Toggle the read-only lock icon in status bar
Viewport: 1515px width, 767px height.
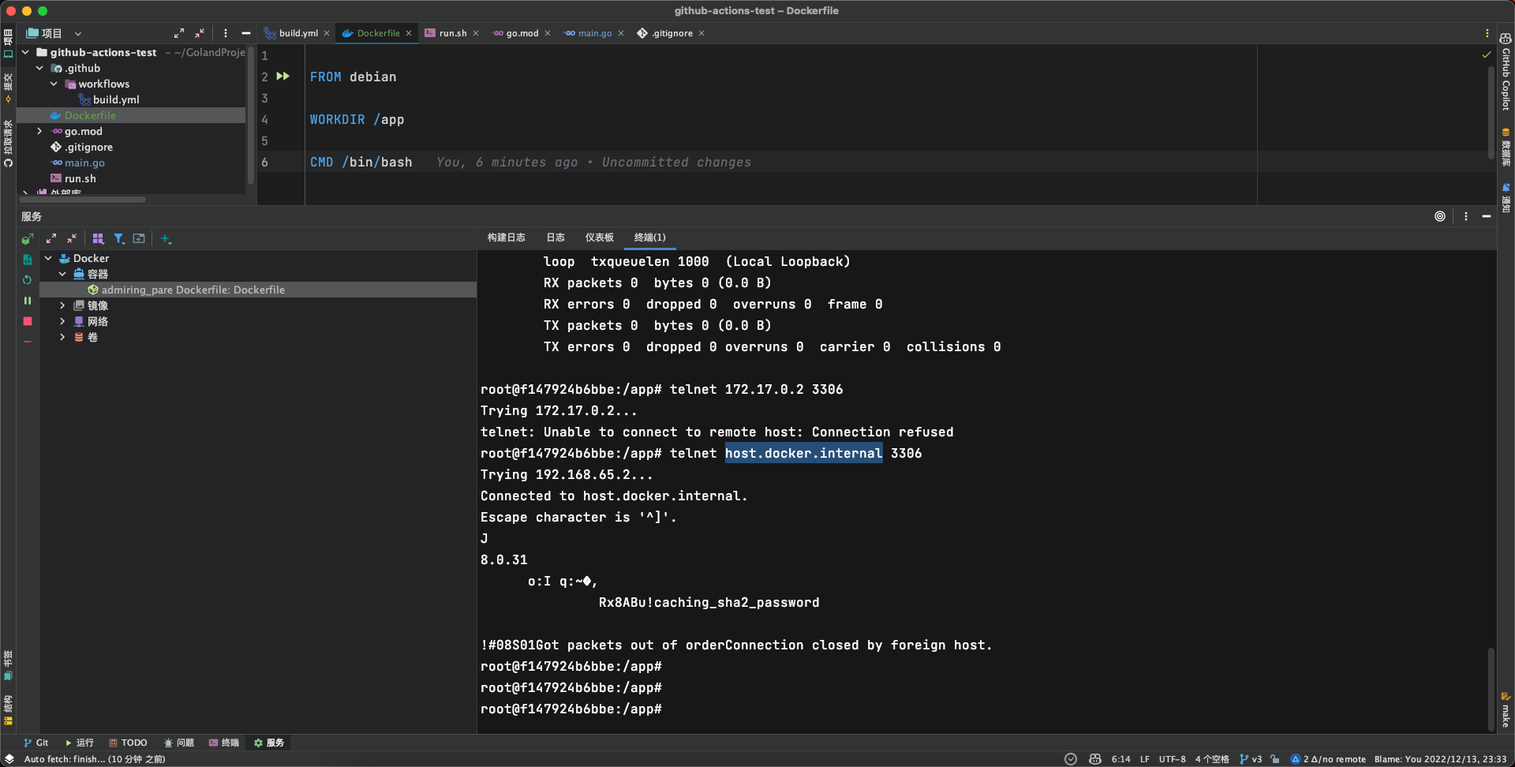[1275, 759]
